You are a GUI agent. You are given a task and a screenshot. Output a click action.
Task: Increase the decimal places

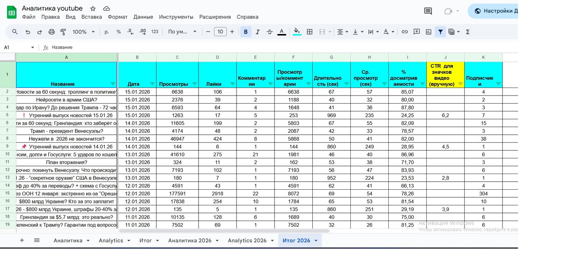[x=143, y=32]
